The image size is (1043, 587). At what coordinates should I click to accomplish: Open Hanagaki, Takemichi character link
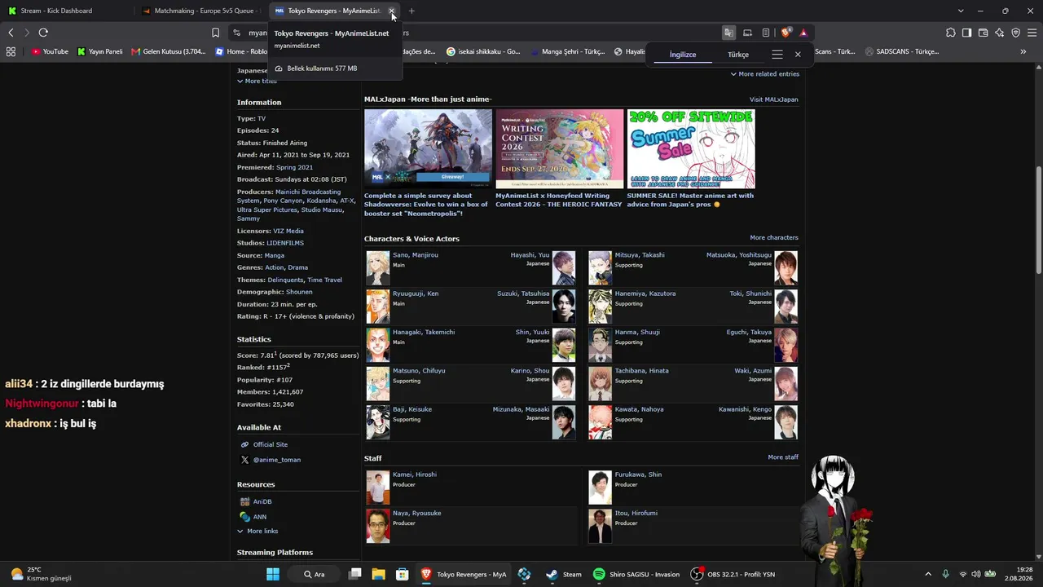coord(424,332)
